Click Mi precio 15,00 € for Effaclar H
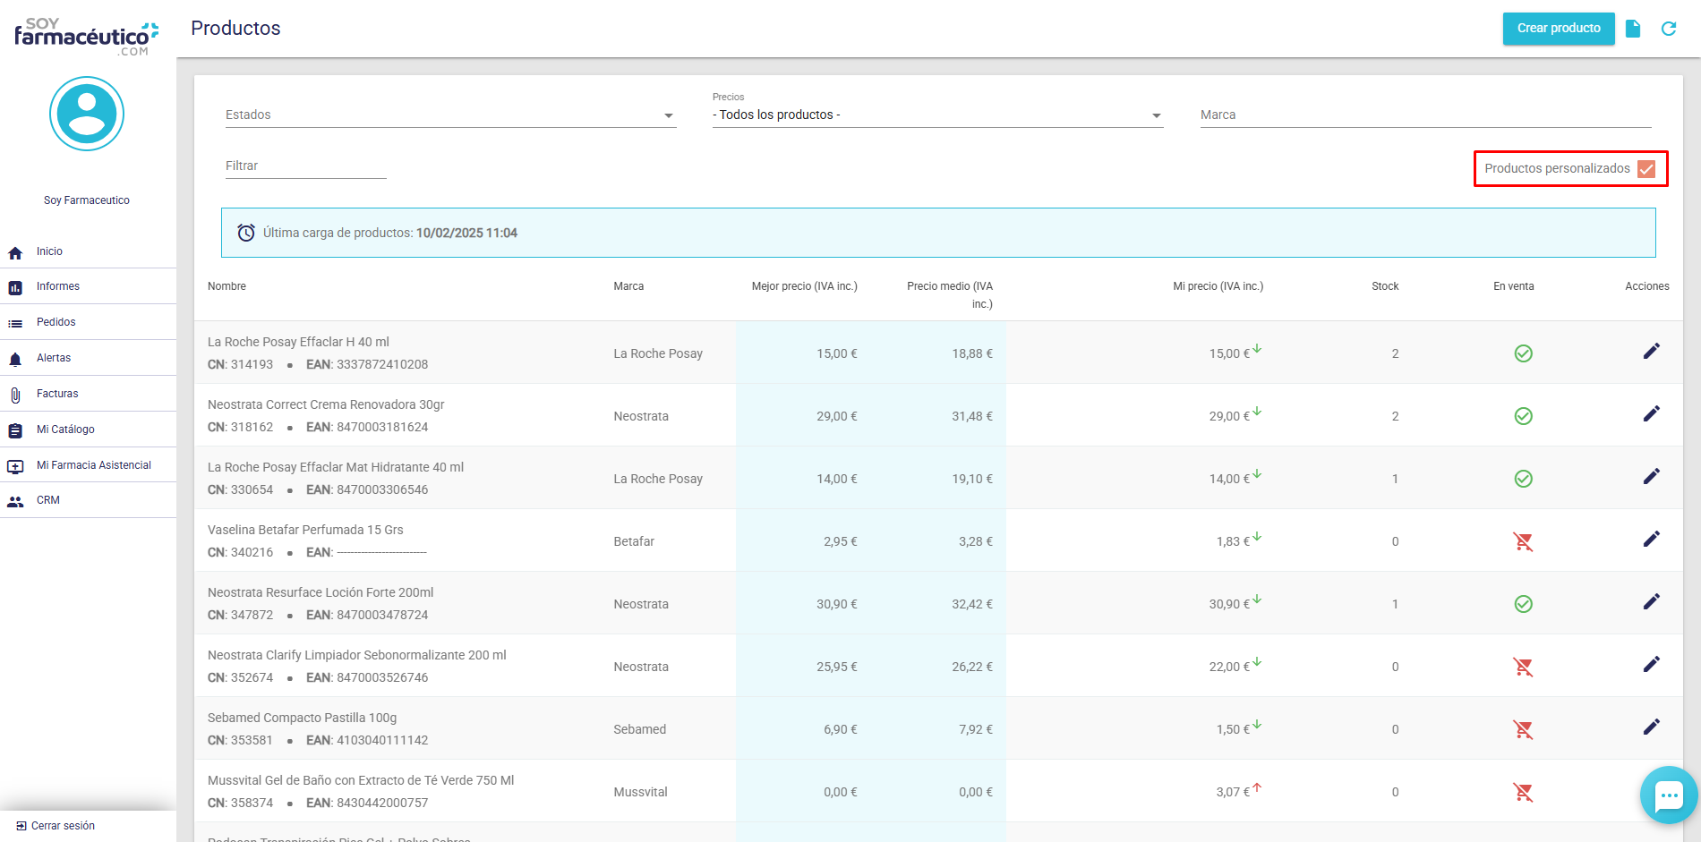Image resolution: width=1701 pixels, height=842 pixels. click(x=1229, y=353)
